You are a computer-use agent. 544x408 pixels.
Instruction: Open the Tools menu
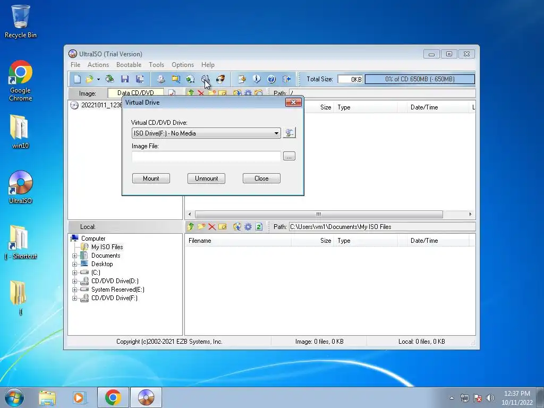(157, 65)
